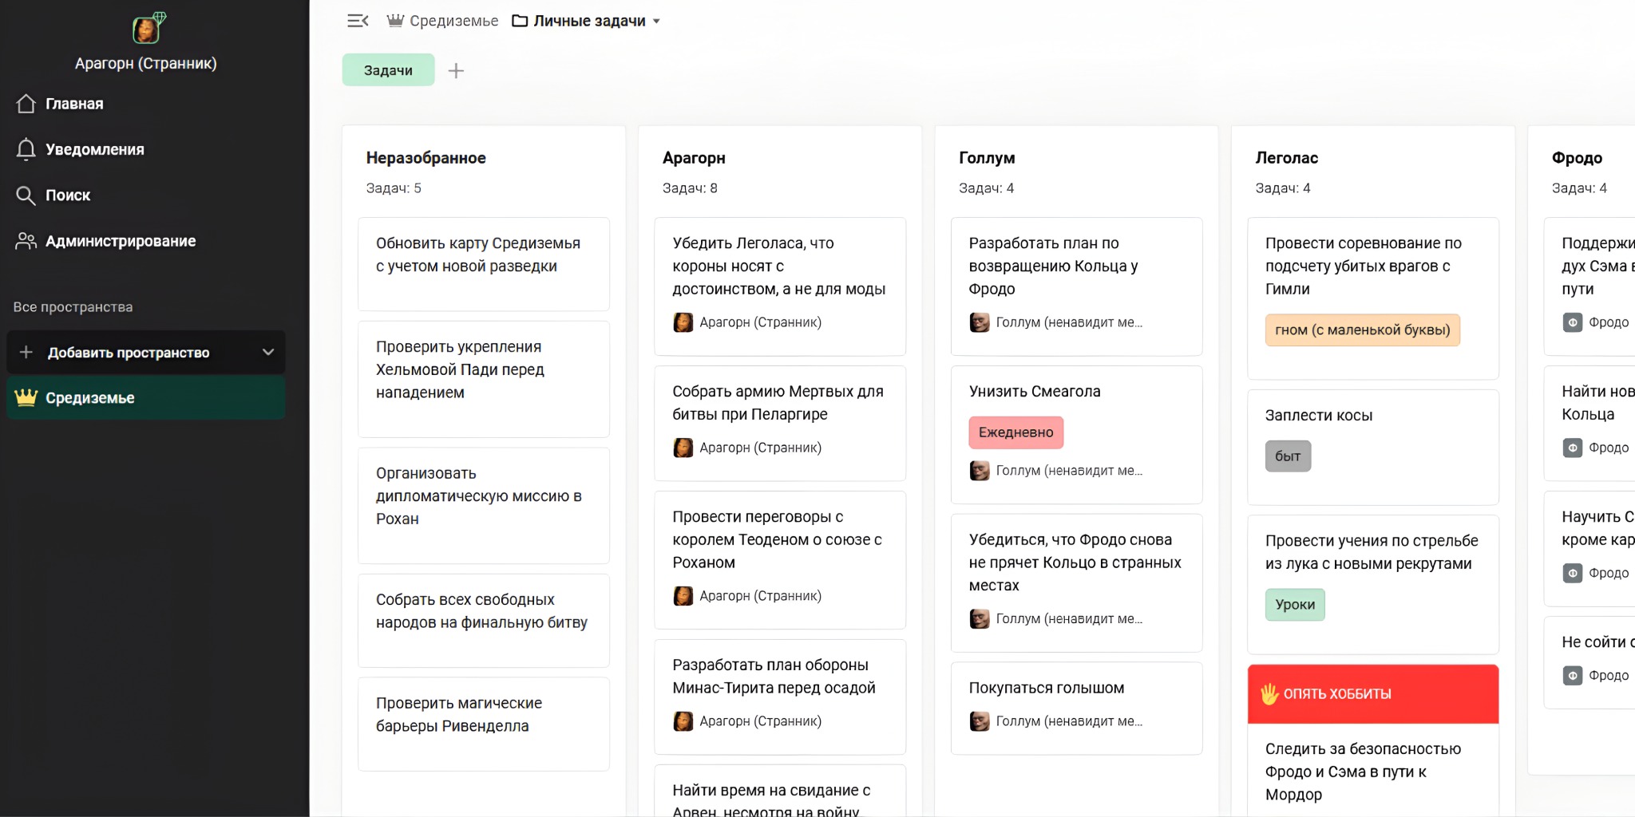Click the plus icon beside Добавить пространство
The image size is (1635, 817).
pos(26,352)
